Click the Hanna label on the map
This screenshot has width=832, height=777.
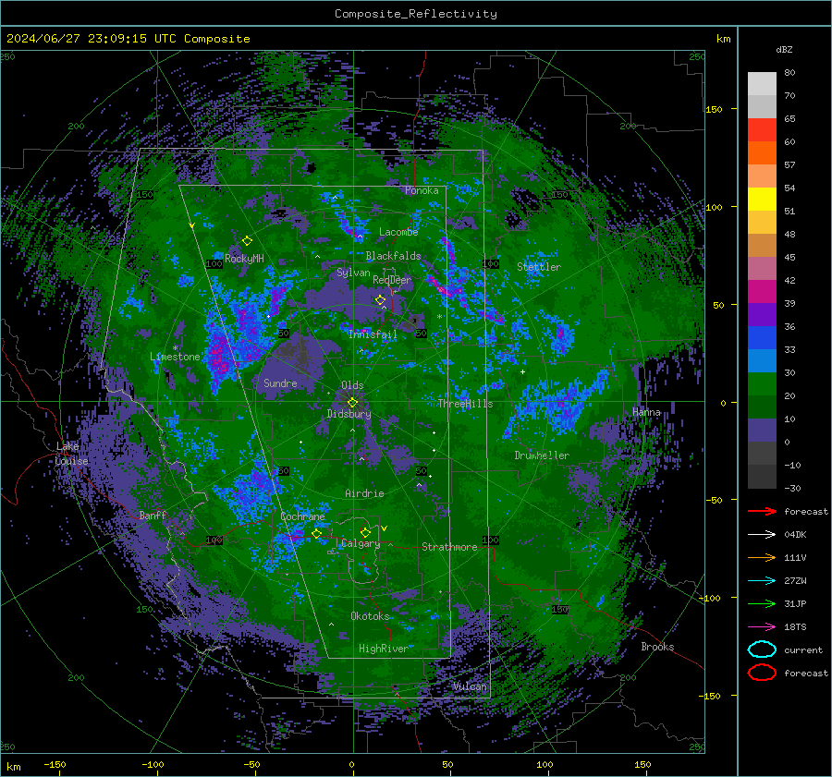click(646, 411)
